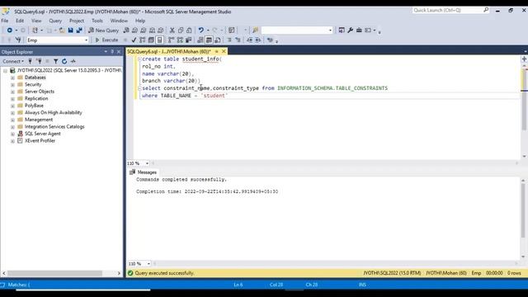Open the editor 110 % zoom dropdown
The width and height of the screenshot is (528, 297).
(x=147, y=163)
